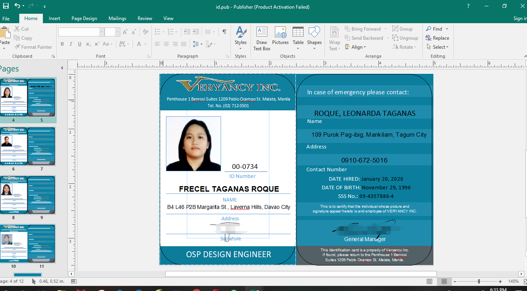The height and width of the screenshot is (291, 527).
Task: Click the Bring Forward button
Action: coord(363,29)
